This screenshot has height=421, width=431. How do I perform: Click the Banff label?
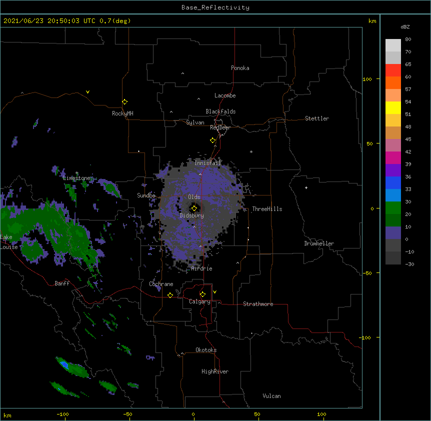coord(62,283)
